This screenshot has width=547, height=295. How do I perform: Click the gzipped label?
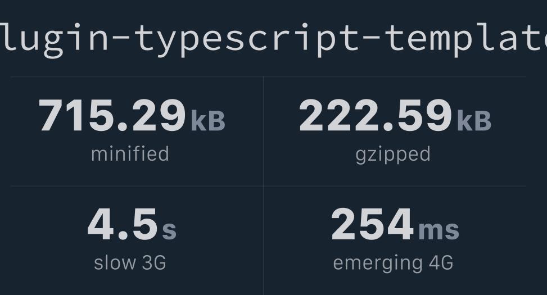[393, 155]
